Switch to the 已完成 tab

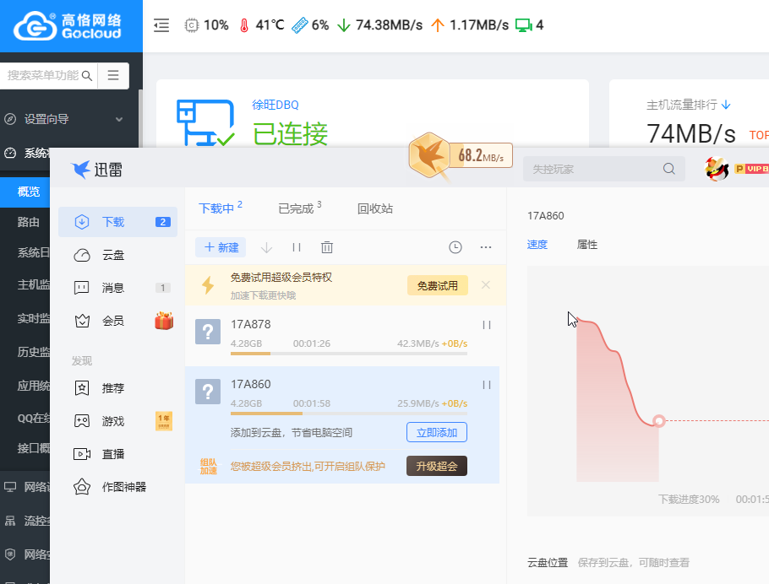coord(300,208)
